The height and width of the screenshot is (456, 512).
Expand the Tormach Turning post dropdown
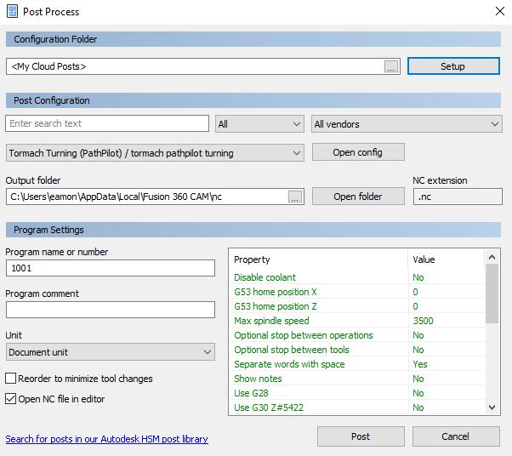[155, 153]
